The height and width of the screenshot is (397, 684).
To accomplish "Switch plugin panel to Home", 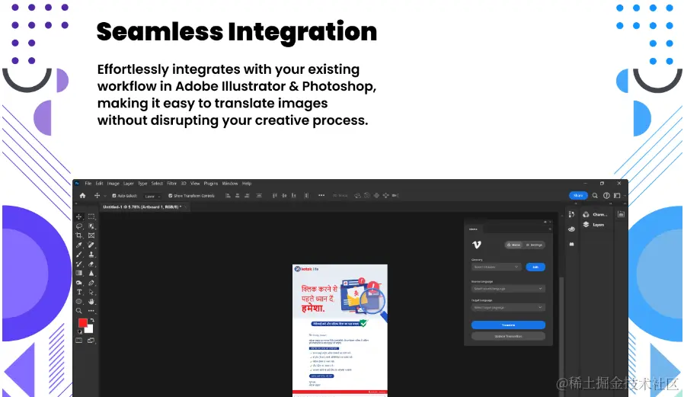I will (514, 245).
